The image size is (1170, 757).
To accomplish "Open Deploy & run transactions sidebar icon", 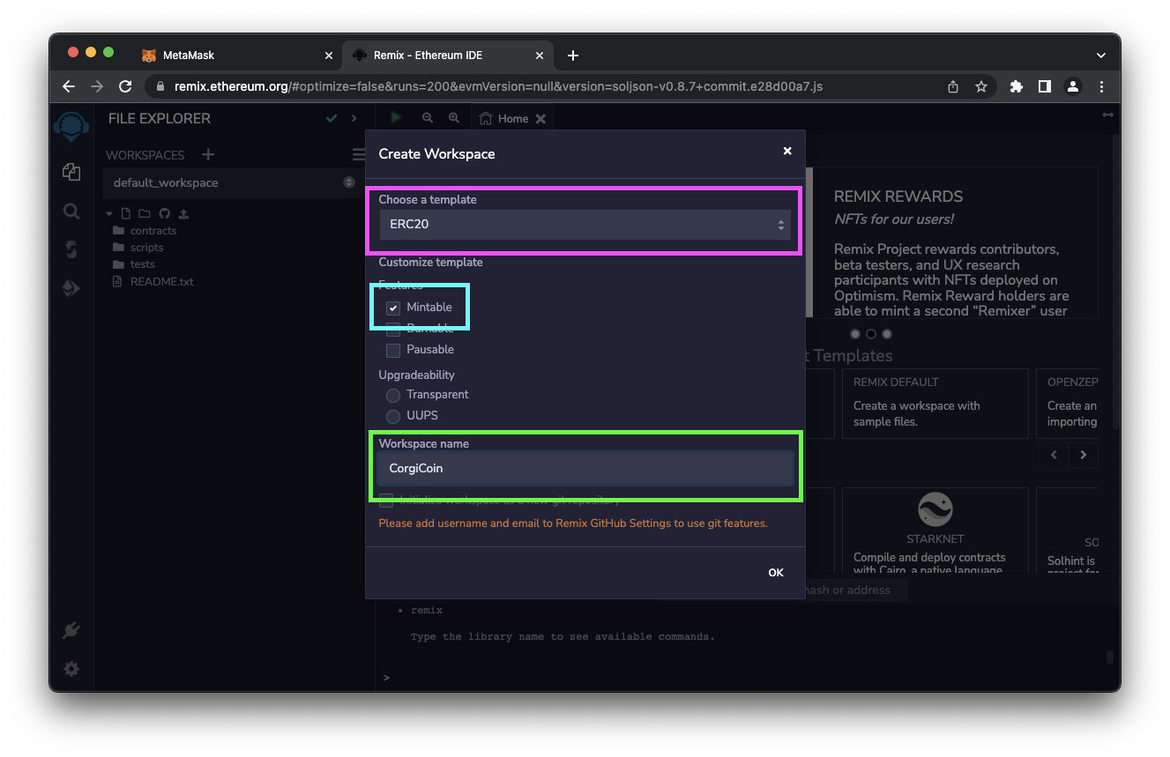I will pos(71,288).
